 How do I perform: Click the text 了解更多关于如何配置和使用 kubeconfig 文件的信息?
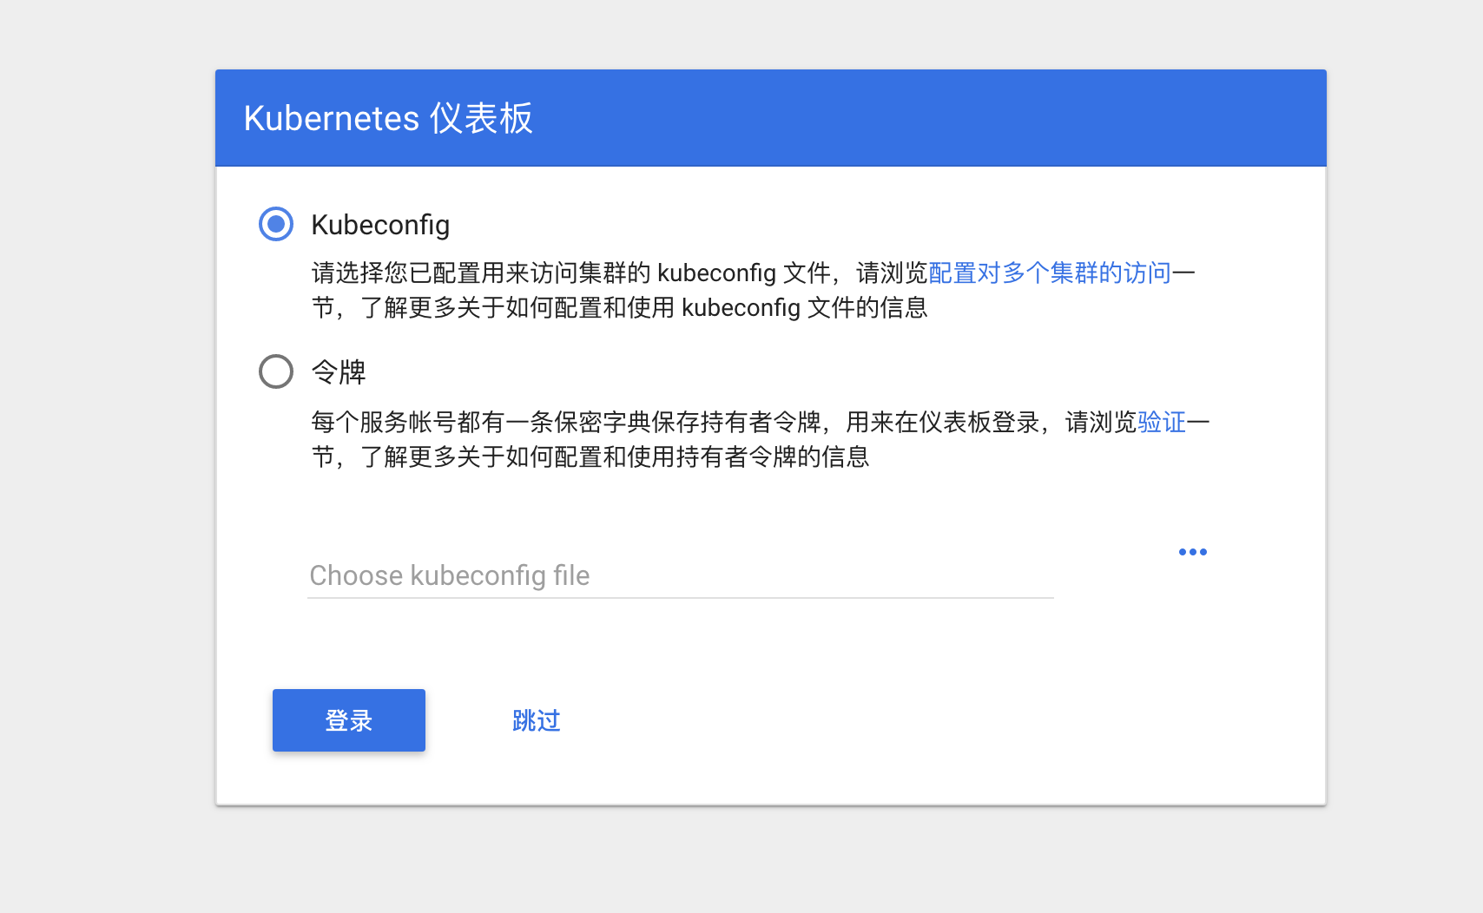click(644, 308)
